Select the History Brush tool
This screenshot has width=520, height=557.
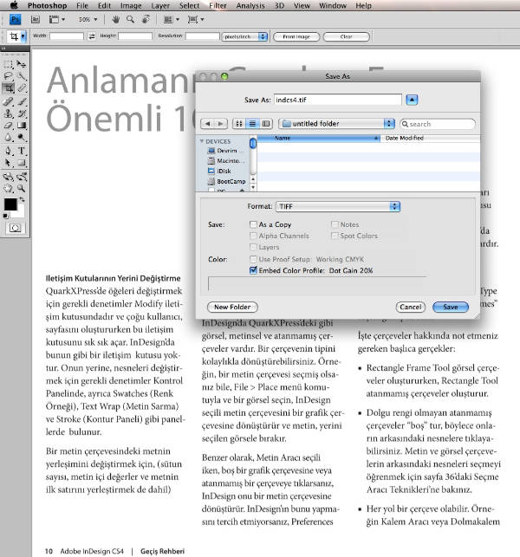point(22,113)
